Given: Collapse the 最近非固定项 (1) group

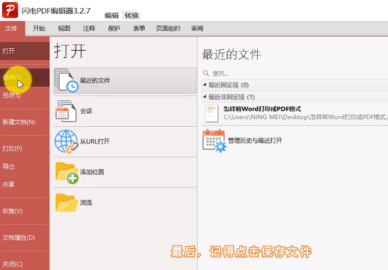Looking at the screenshot, I should pyautogui.click(x=205, y=97).
